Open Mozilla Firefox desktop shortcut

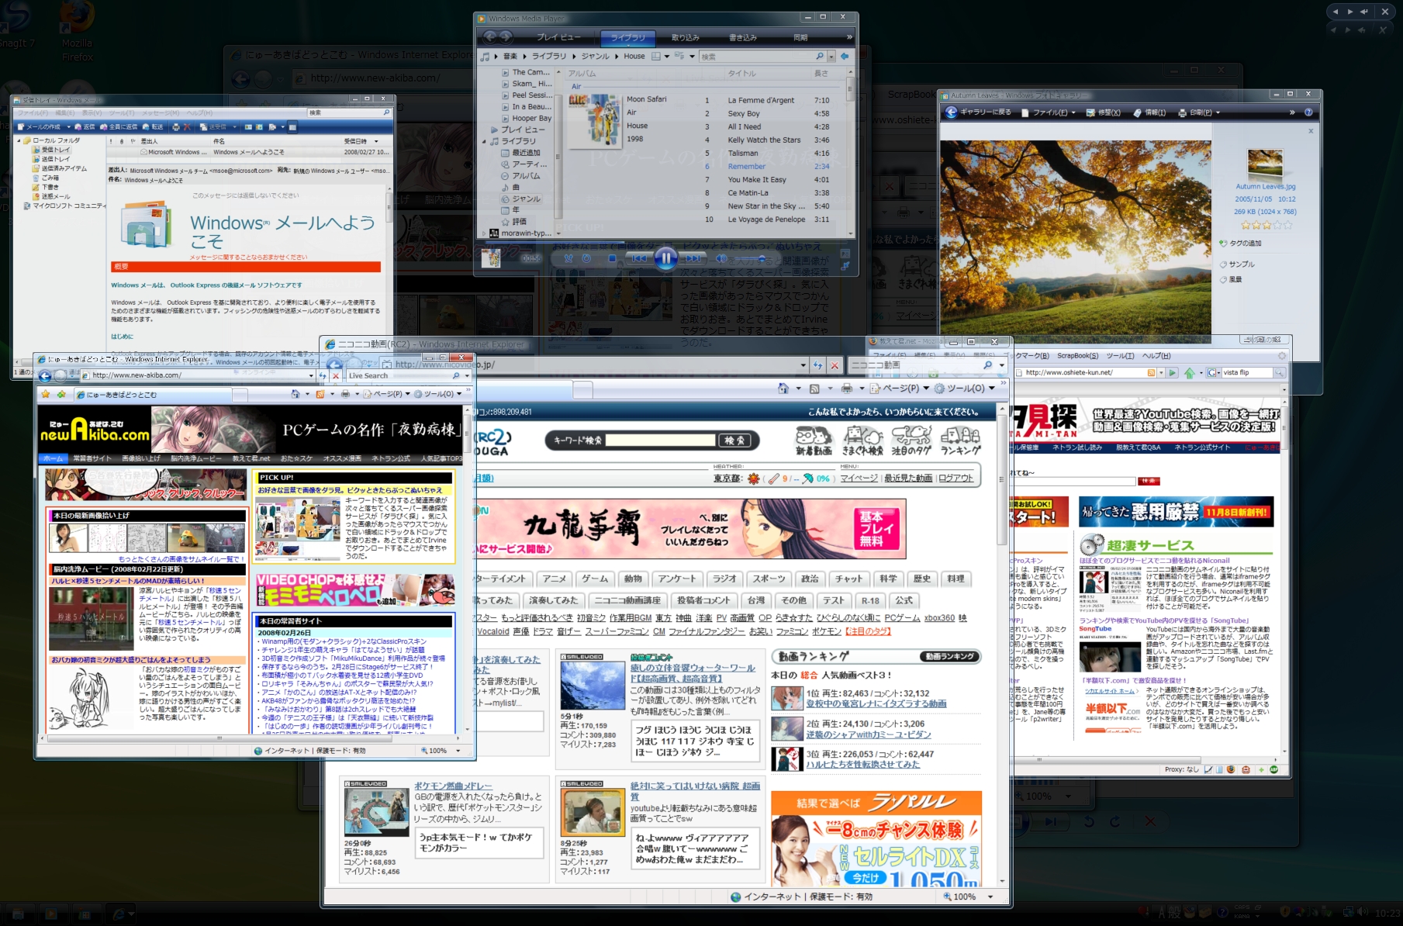(77, 31)
